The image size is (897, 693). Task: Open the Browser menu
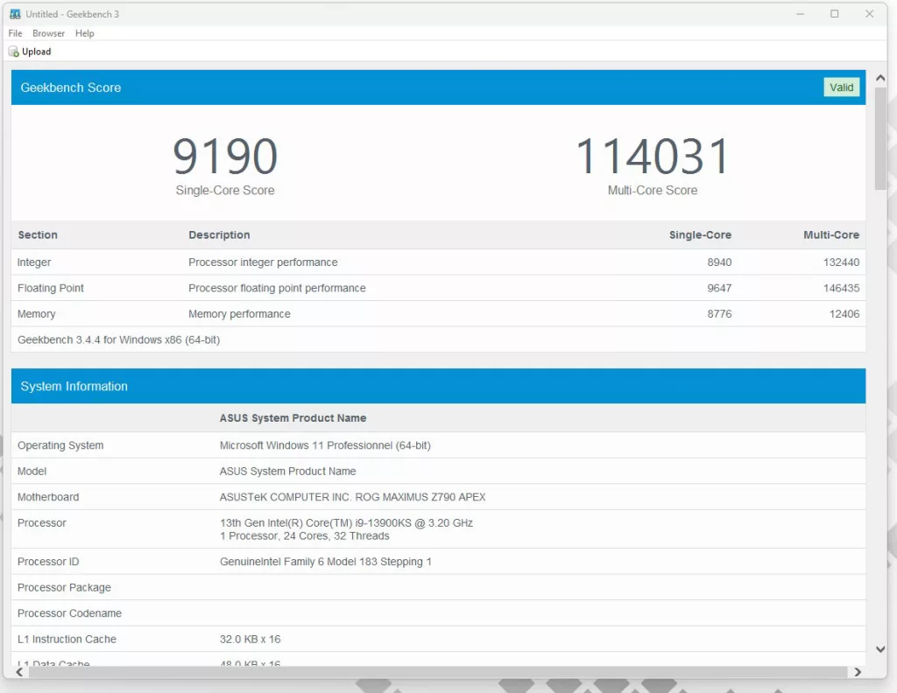coord(49,33)
